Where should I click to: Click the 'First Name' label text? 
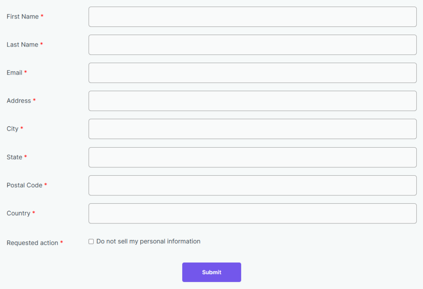pyautogui.click(x=21, y=16)
